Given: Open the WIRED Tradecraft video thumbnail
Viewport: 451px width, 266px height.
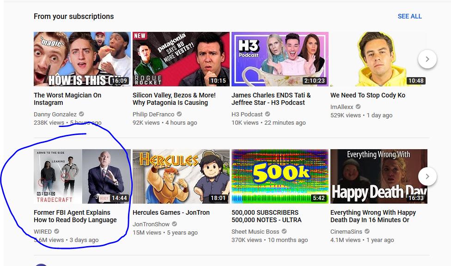Looking at the screenshot, I should tap(82, 176).
